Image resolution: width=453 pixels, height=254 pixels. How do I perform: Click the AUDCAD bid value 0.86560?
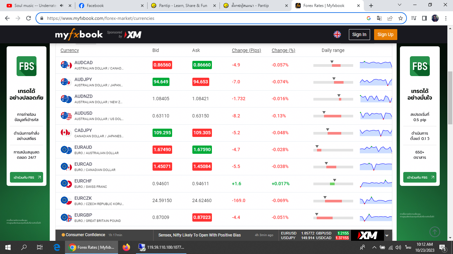pyautogui.click(x=162, y=65)
